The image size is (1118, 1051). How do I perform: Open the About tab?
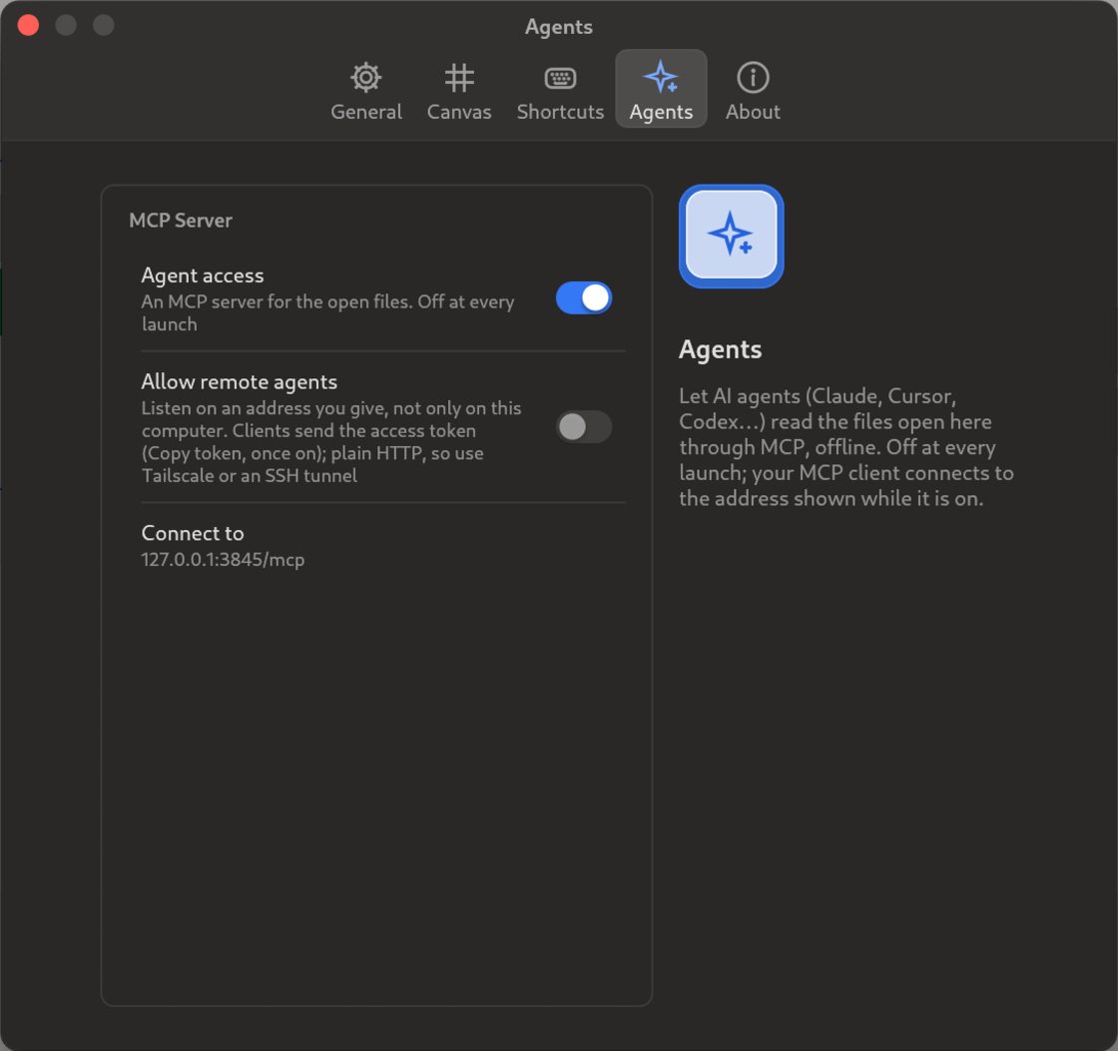coord(753,91)
